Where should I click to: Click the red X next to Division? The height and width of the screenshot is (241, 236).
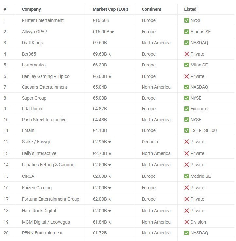187,222
